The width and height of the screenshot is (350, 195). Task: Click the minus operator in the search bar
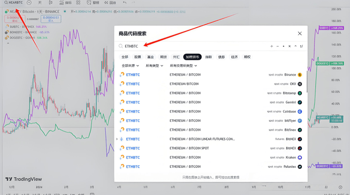click(x=278, y=46)
